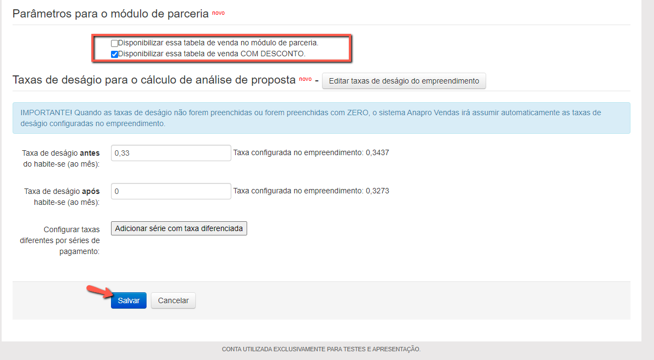The image size is (654, 360).
Task: Click 'Editar taxas de deságio do empreendimento' button
Action: click(x=404, y=81)
